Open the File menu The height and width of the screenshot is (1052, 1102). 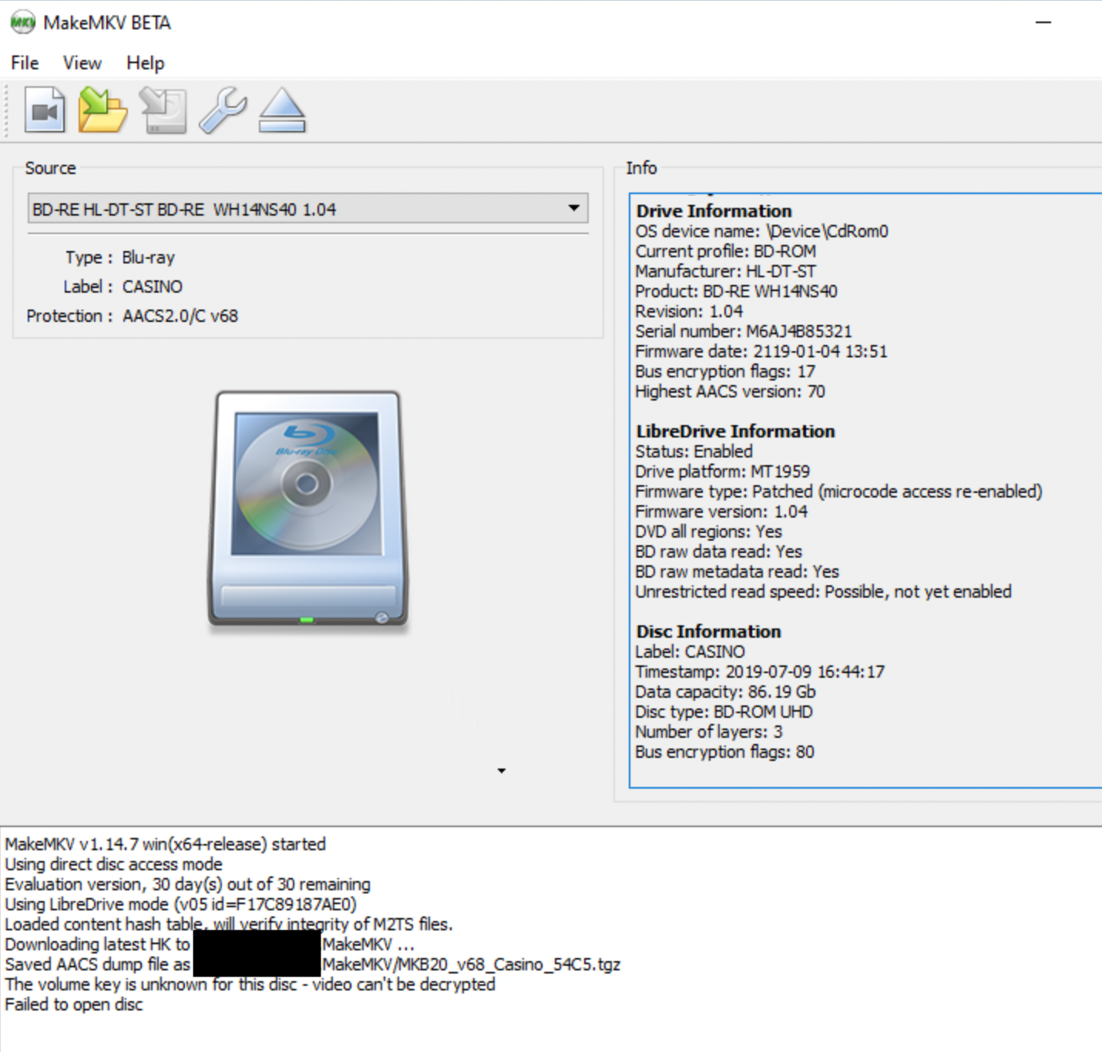pyautogui.click(x=25, y=62)
